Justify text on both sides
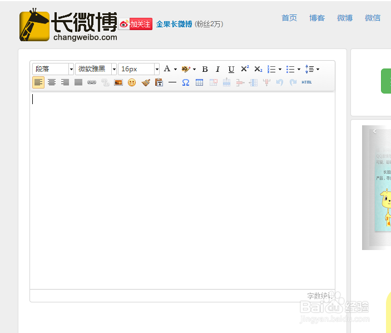 78,82
